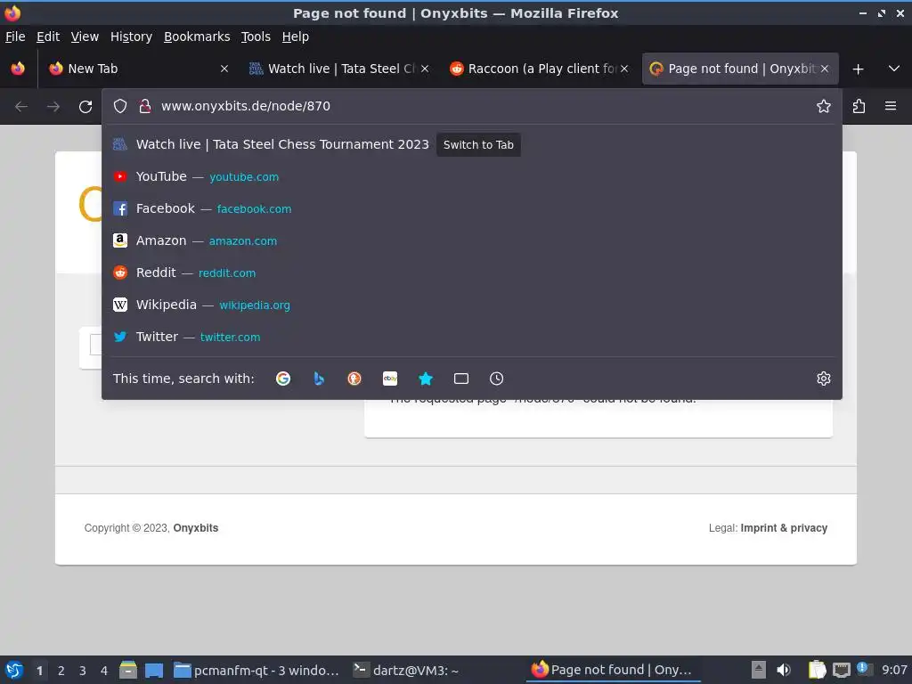
Task: Click the show desktop taskbar icon
Action: click(x=154, y=671)
